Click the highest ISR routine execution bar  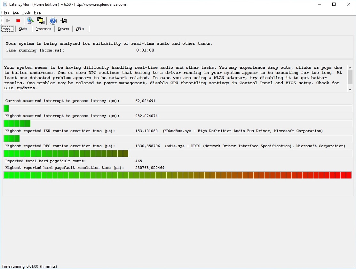point(178,138)
